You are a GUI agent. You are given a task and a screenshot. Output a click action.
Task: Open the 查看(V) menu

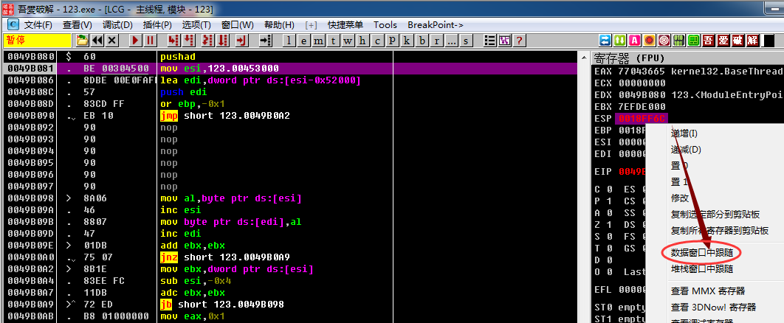[x=77, y=25]
